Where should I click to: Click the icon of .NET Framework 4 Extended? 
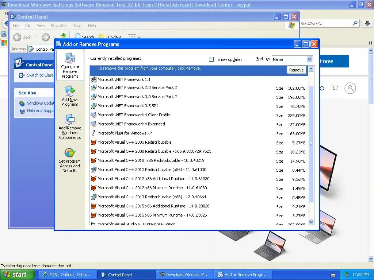93,124
